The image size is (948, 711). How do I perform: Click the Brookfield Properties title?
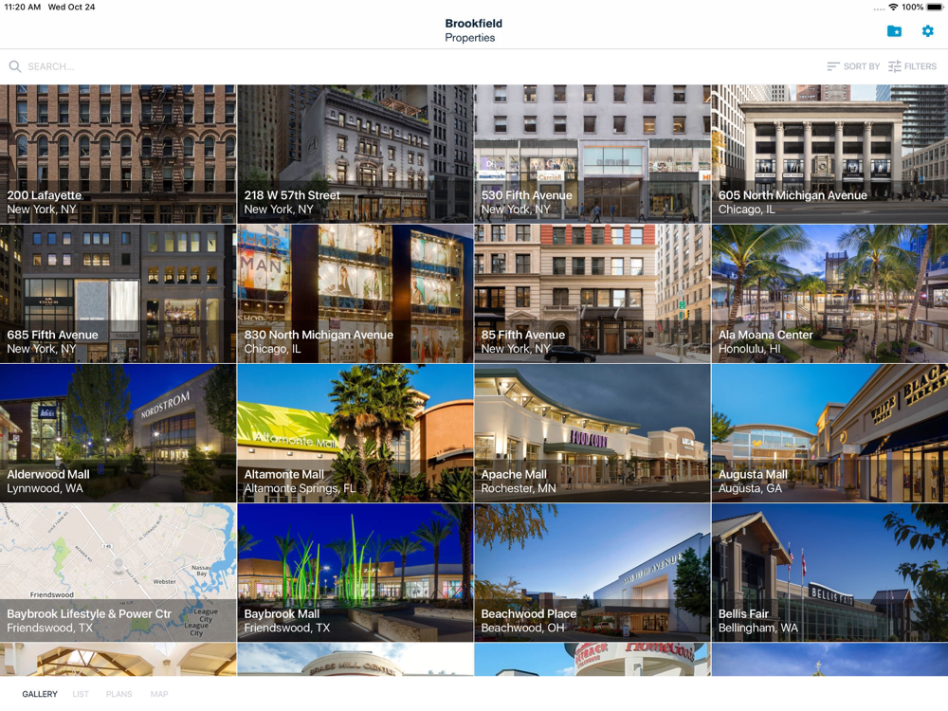[x=473, y=30]
